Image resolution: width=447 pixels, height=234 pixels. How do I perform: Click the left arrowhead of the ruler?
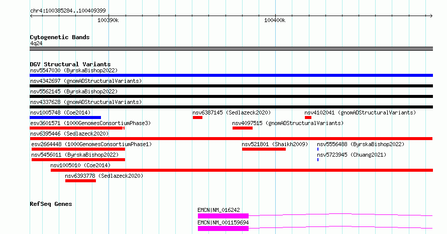pyautogui.click(x=31, y=16)
